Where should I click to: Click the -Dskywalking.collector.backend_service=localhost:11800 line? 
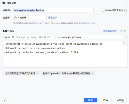41,52
